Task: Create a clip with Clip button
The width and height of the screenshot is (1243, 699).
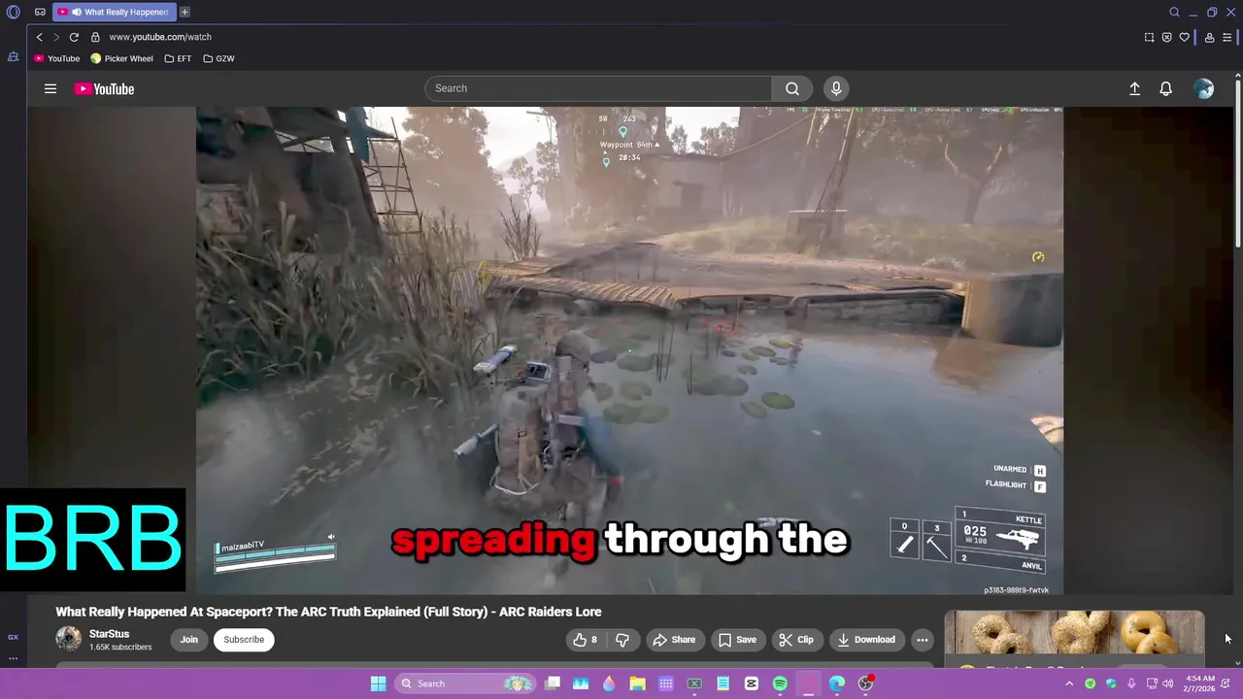Action: pyautogui.click(x=795, y=640)
